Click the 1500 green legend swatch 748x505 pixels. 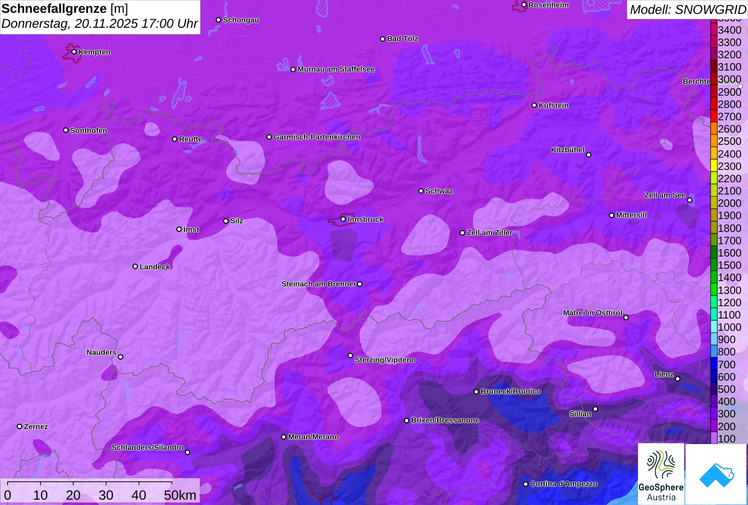[x=713, y=265]
